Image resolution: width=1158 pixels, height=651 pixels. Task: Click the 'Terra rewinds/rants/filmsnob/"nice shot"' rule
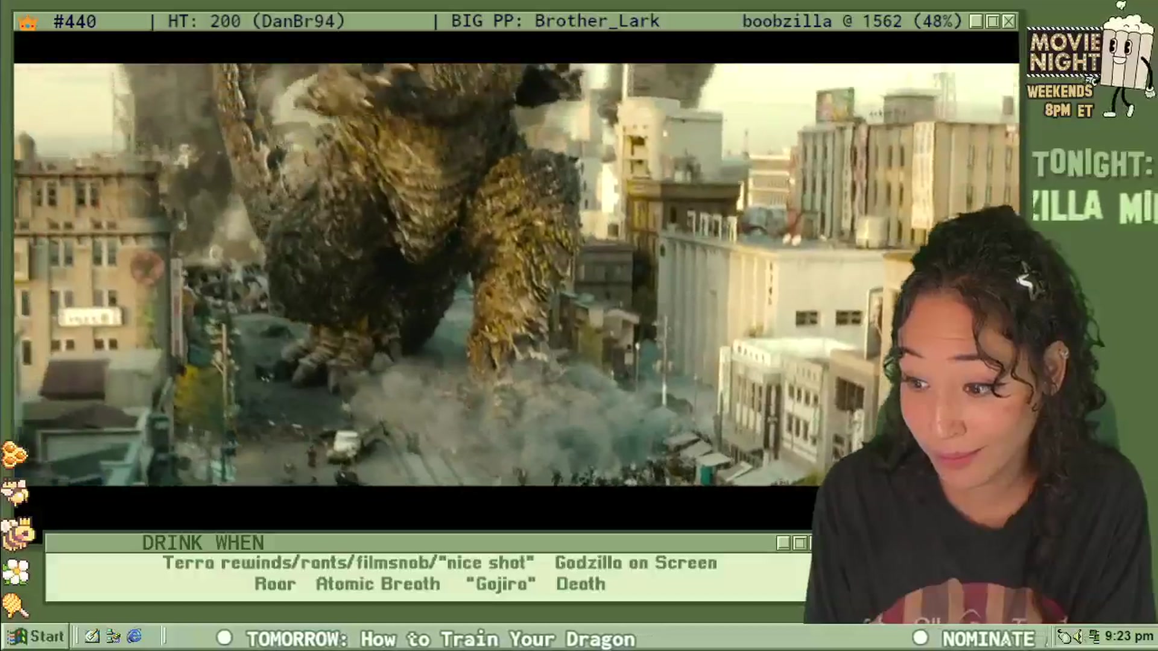tap(349, 562)
